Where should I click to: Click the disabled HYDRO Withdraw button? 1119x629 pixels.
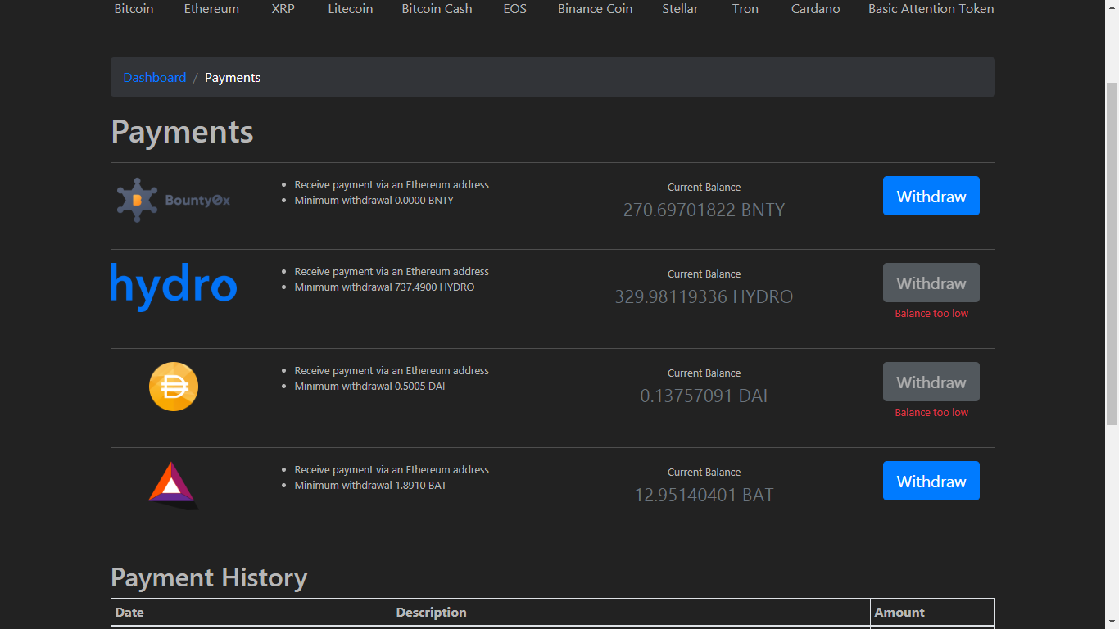tap(931, 283)
